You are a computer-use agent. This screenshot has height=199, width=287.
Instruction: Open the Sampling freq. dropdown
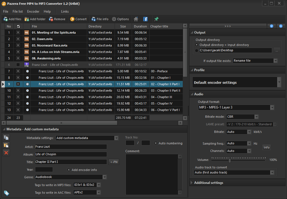[239, 143]
